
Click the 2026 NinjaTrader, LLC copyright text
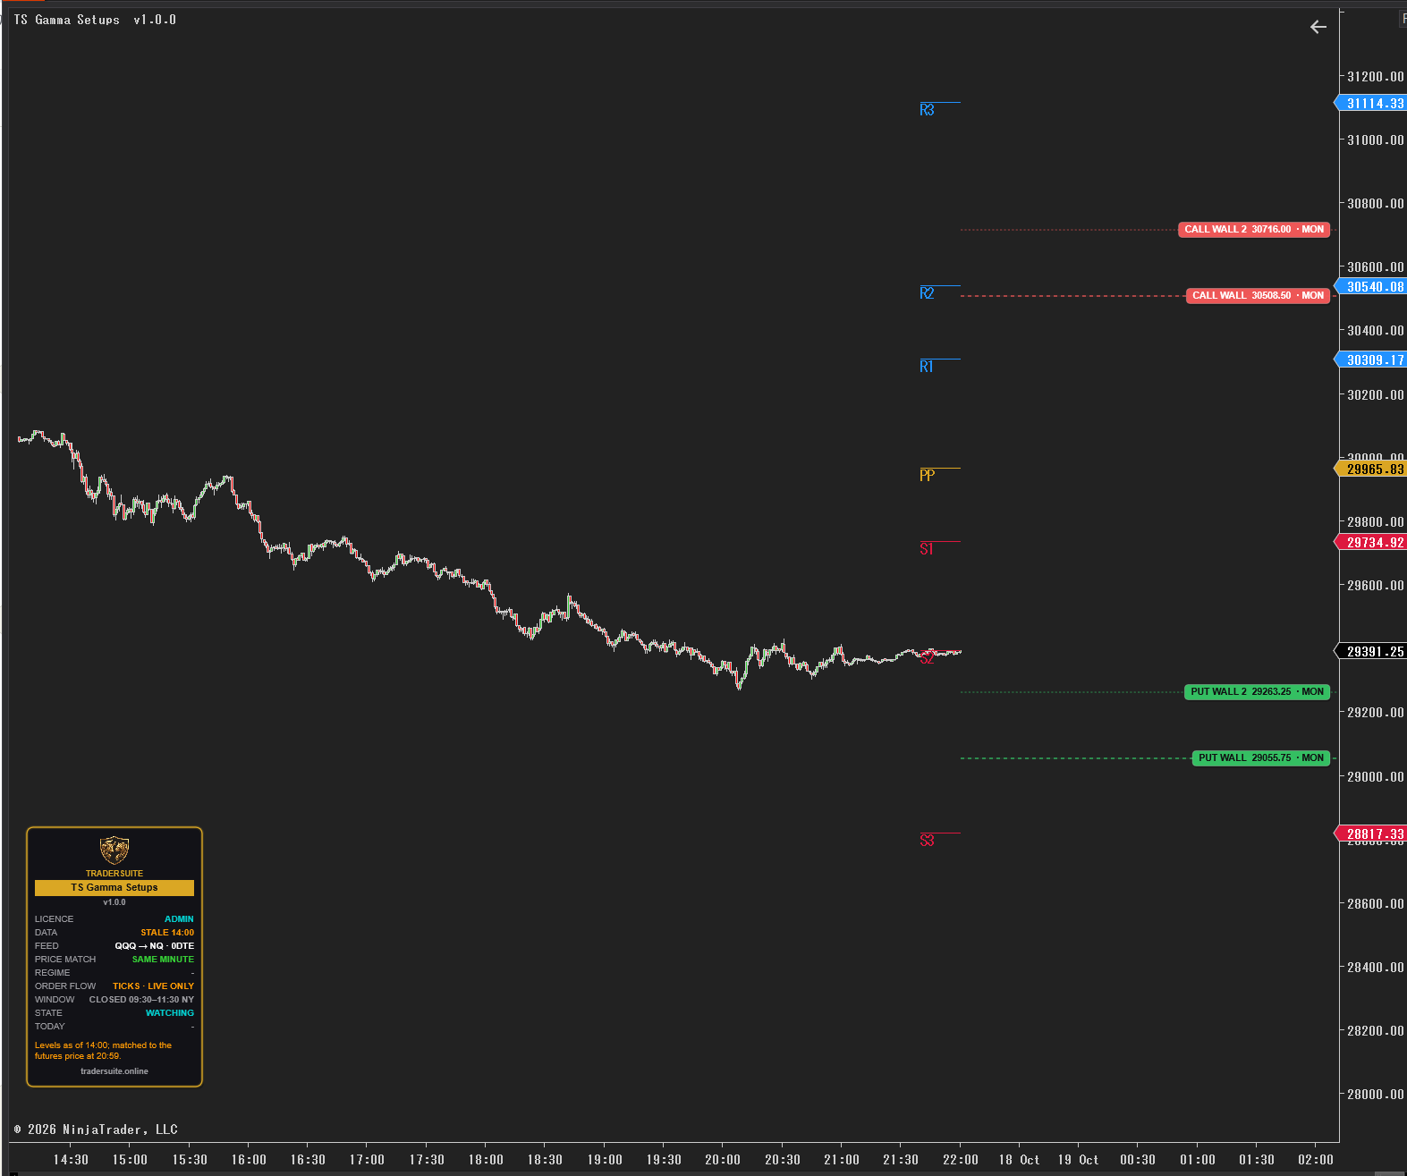96,1129
